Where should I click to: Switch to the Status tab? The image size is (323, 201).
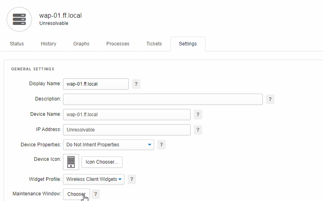point(17,44)
